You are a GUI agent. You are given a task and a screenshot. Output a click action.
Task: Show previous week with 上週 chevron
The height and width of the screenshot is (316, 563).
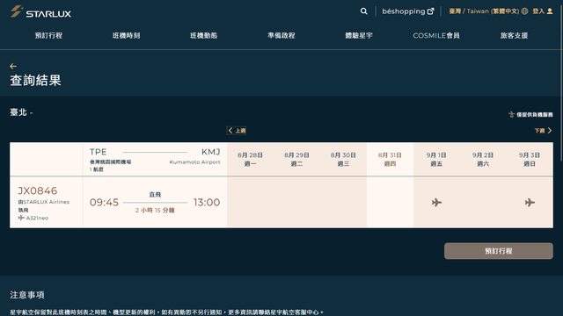point(237,131)
